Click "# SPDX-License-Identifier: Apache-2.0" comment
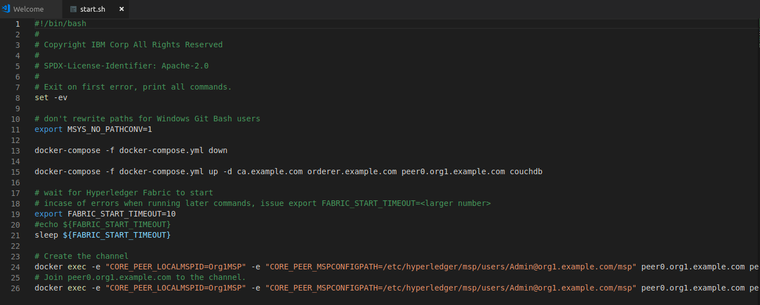This screenshot has height=305, width=760. coord(122,66)
